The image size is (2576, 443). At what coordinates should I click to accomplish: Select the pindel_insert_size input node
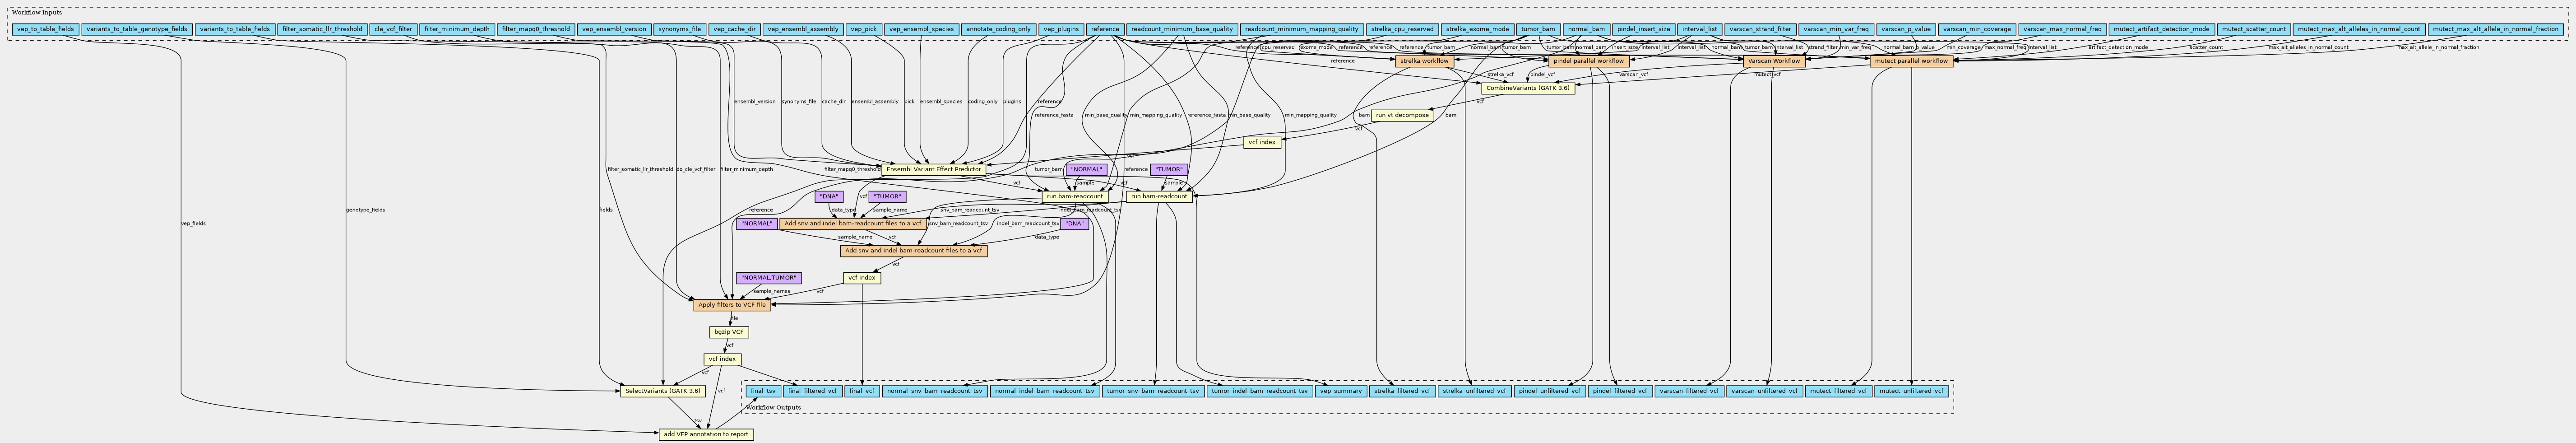point(1644,29)
